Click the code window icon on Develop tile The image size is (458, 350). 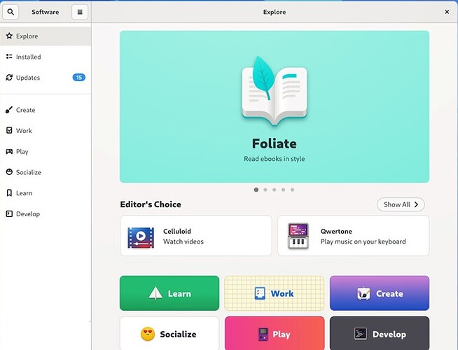(361, 334)
